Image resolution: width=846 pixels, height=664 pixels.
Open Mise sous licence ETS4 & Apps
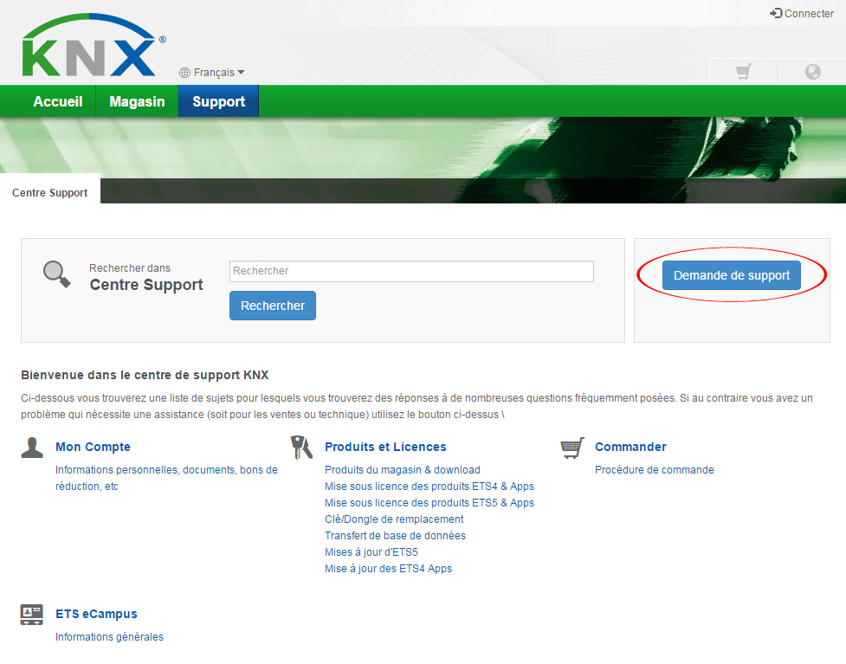click(x=429, y=487)
